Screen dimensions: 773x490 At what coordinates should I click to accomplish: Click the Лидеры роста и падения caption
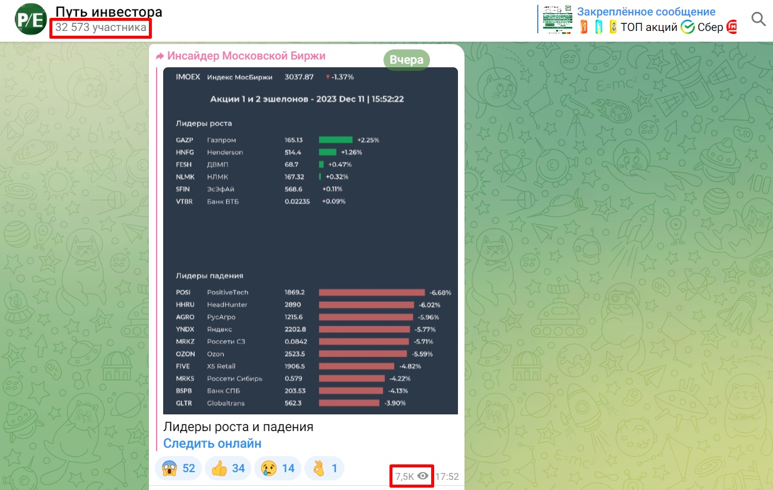pyautogui.click(x=238, y=427)
